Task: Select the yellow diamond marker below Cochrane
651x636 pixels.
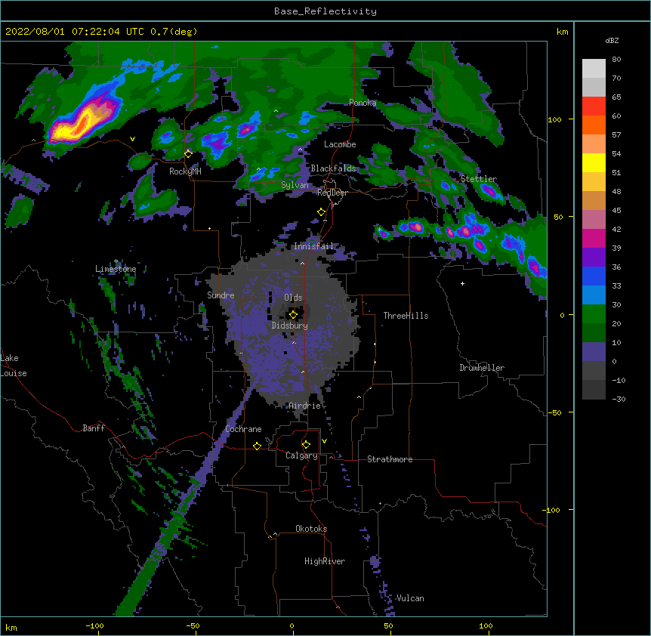Action: 257,446
